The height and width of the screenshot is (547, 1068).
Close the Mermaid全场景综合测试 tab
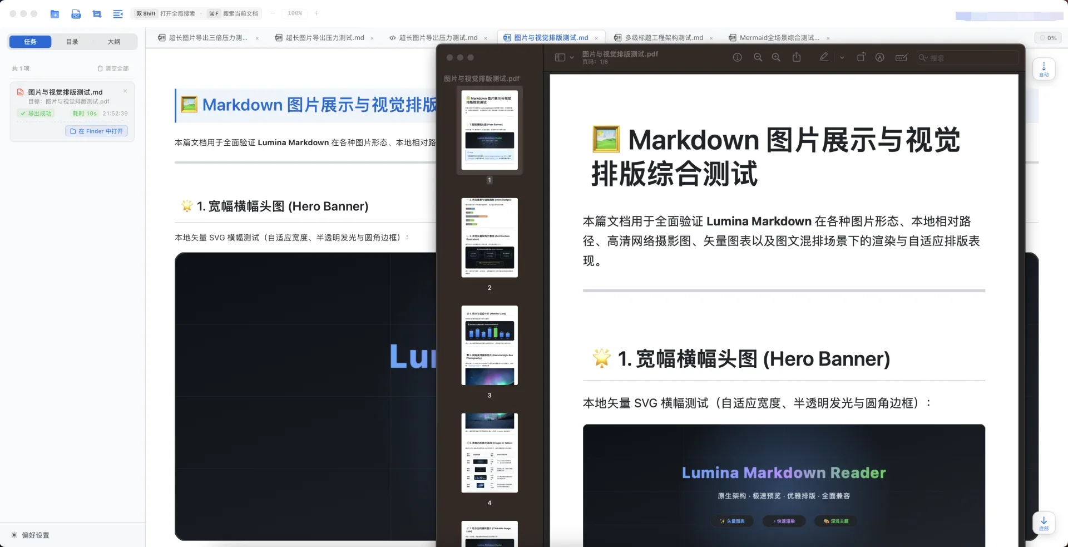(x=828, y=38)
